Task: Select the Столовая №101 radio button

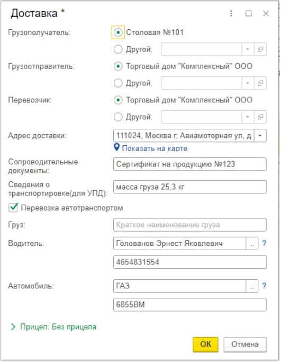Action: pos(118,32)
